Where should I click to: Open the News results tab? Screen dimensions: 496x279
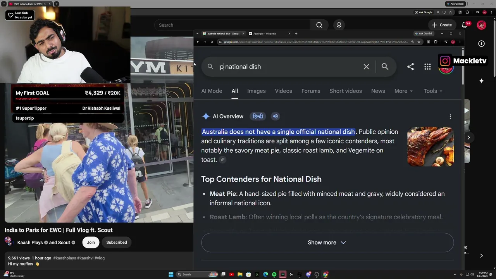[x=378, y=91]
